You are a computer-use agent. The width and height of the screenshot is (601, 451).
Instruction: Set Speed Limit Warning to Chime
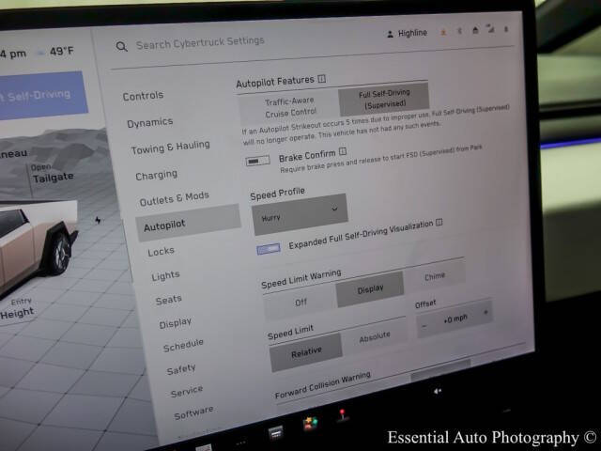point(434,277)
